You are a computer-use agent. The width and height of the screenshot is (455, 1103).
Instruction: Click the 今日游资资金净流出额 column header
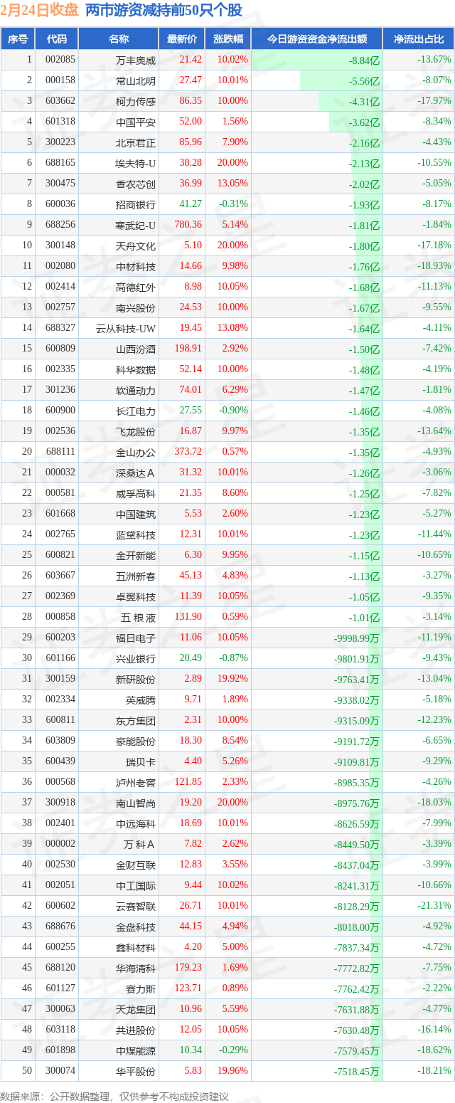click(317, 39)
